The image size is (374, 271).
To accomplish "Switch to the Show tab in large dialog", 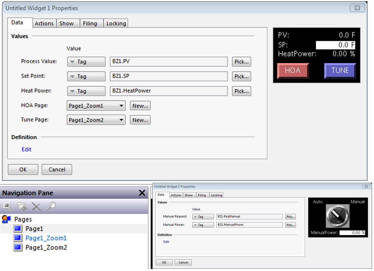I will pos(68,24).
